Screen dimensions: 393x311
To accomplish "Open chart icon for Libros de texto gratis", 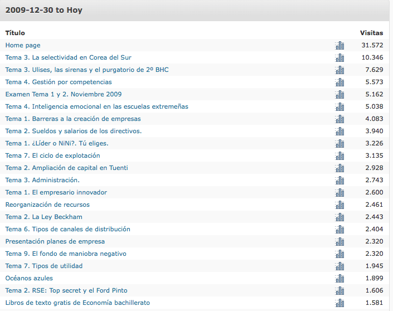I will (x=339, y=303).
